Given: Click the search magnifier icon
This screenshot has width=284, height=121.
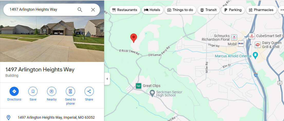Looking at the screenshot, I should click(x=80, y=10).
